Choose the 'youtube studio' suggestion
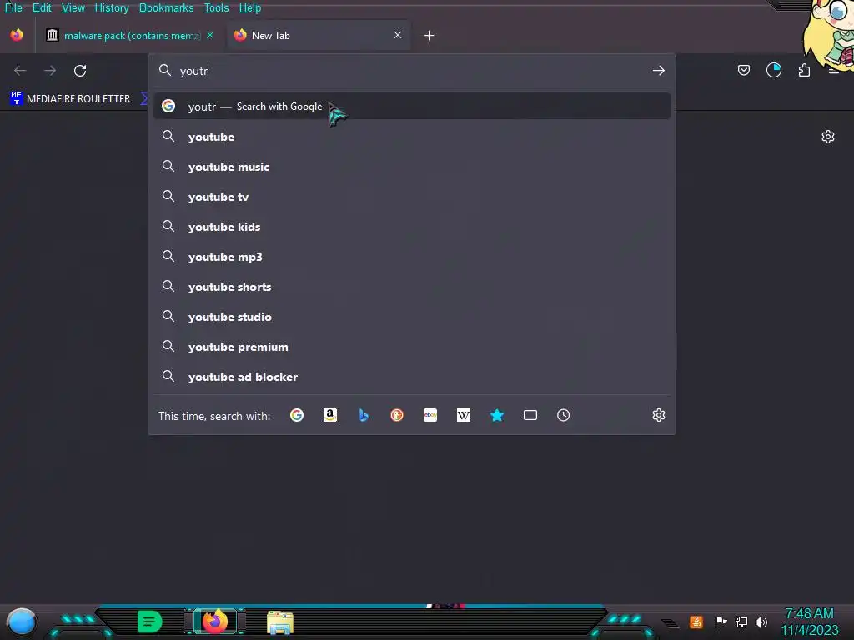 pyautogui.click(x=412, y=316)
